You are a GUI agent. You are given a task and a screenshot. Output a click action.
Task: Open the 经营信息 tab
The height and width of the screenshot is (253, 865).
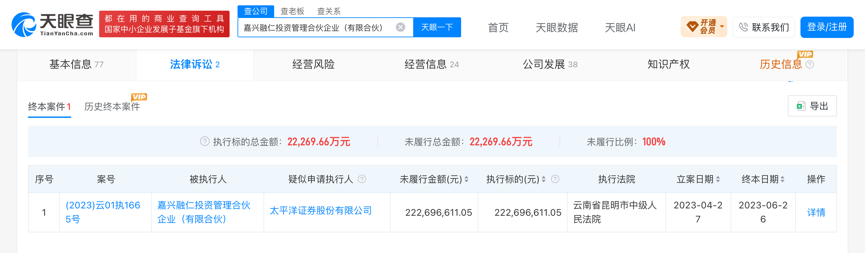432,65
